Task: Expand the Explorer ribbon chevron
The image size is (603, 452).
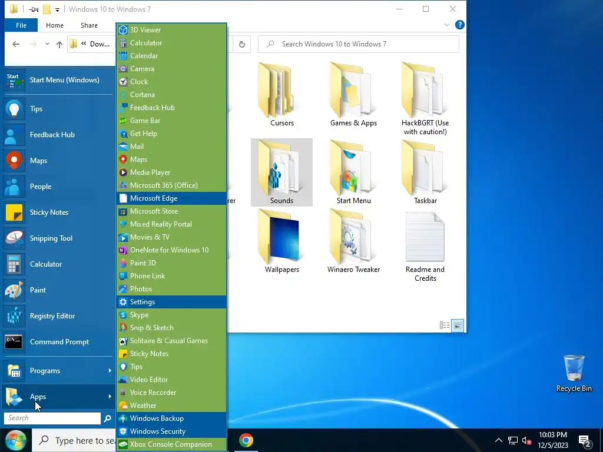Action: pos(446,25)
